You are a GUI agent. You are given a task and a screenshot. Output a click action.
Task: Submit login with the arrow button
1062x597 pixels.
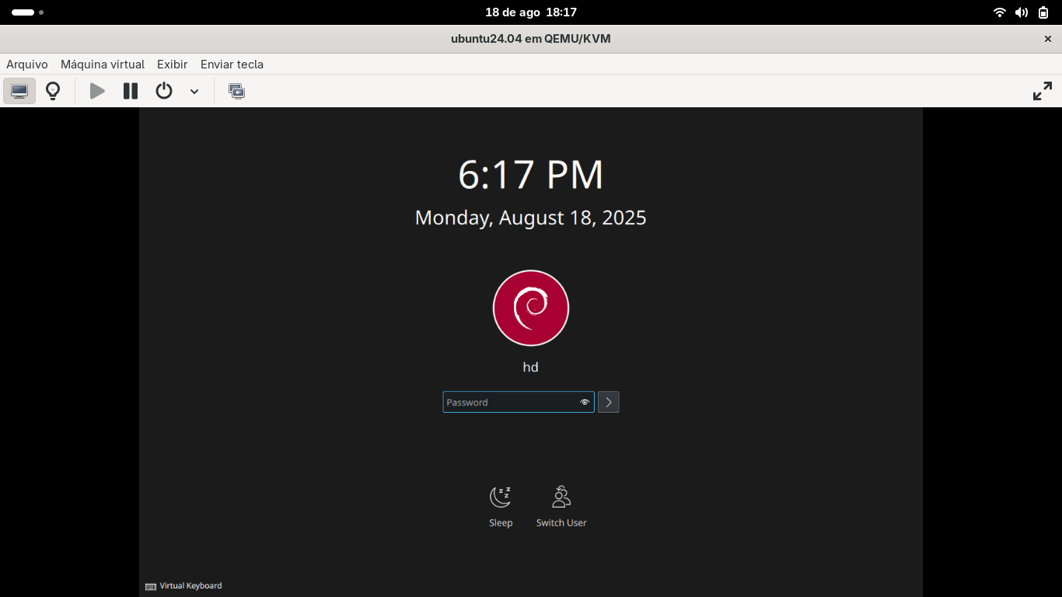pyautogui.click(x=609, y=402)
